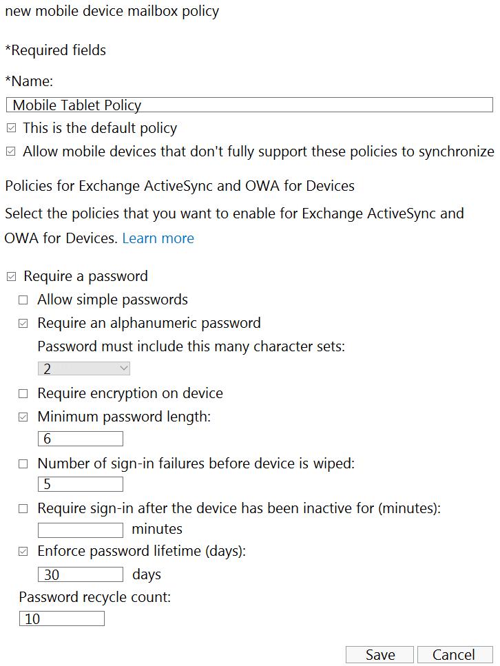Enable sign-in failures before wipe checkbox
Viewport: 500px width, 666px height.
(23, 464)
